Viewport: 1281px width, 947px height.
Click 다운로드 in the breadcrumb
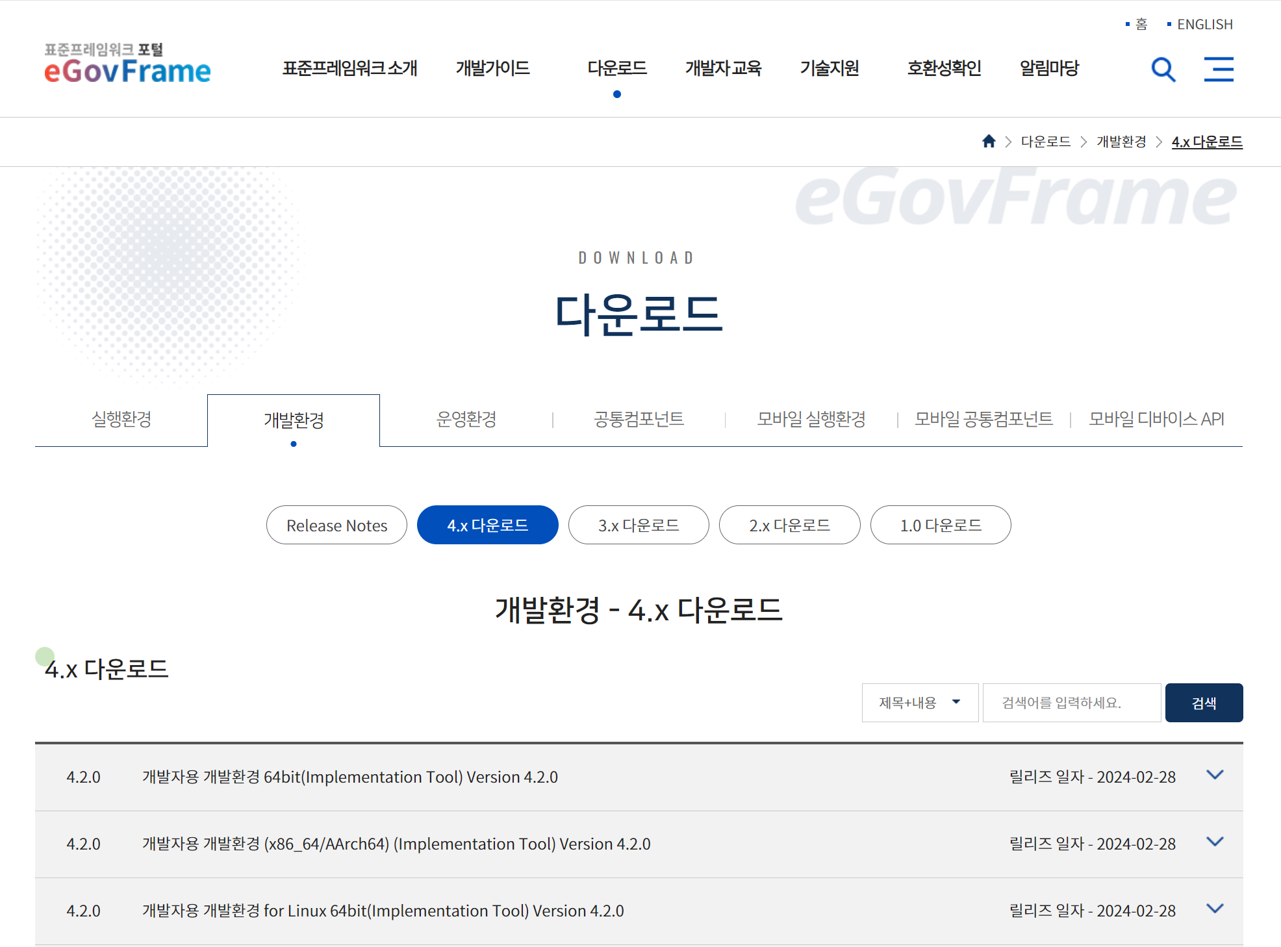[1046, 142]
